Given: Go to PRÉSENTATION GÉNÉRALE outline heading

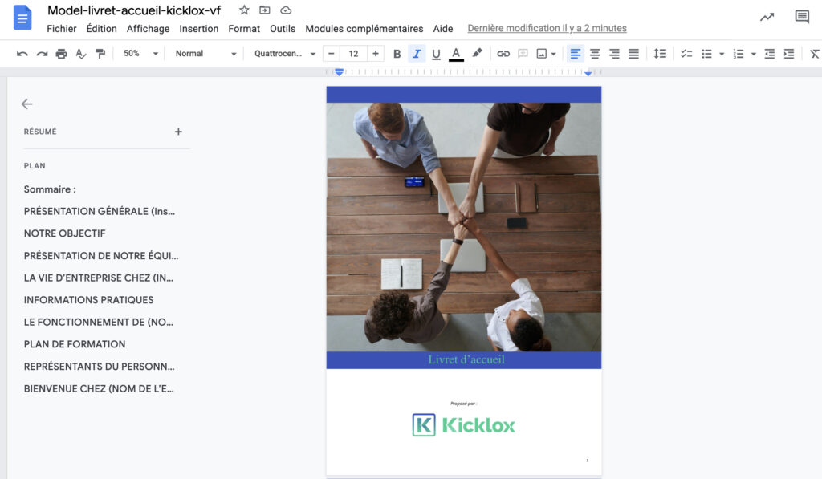Looking at the screenshot, I should tap(99, 211).
